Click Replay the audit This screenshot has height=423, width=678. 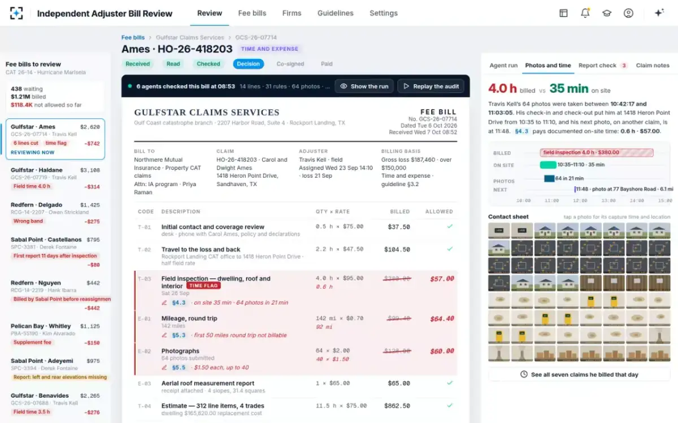pyautogui.click(x=431, y=86)
